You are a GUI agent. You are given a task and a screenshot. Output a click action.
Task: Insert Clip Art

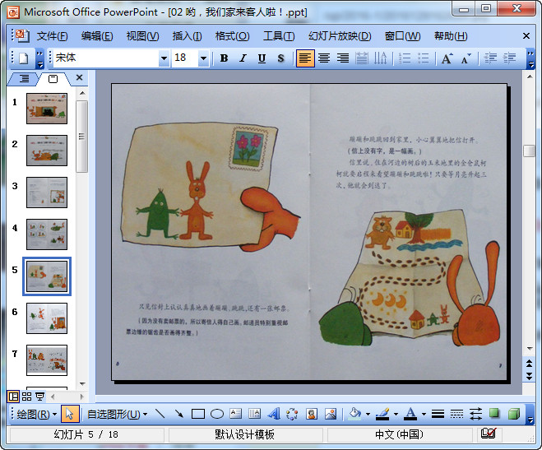312,414
